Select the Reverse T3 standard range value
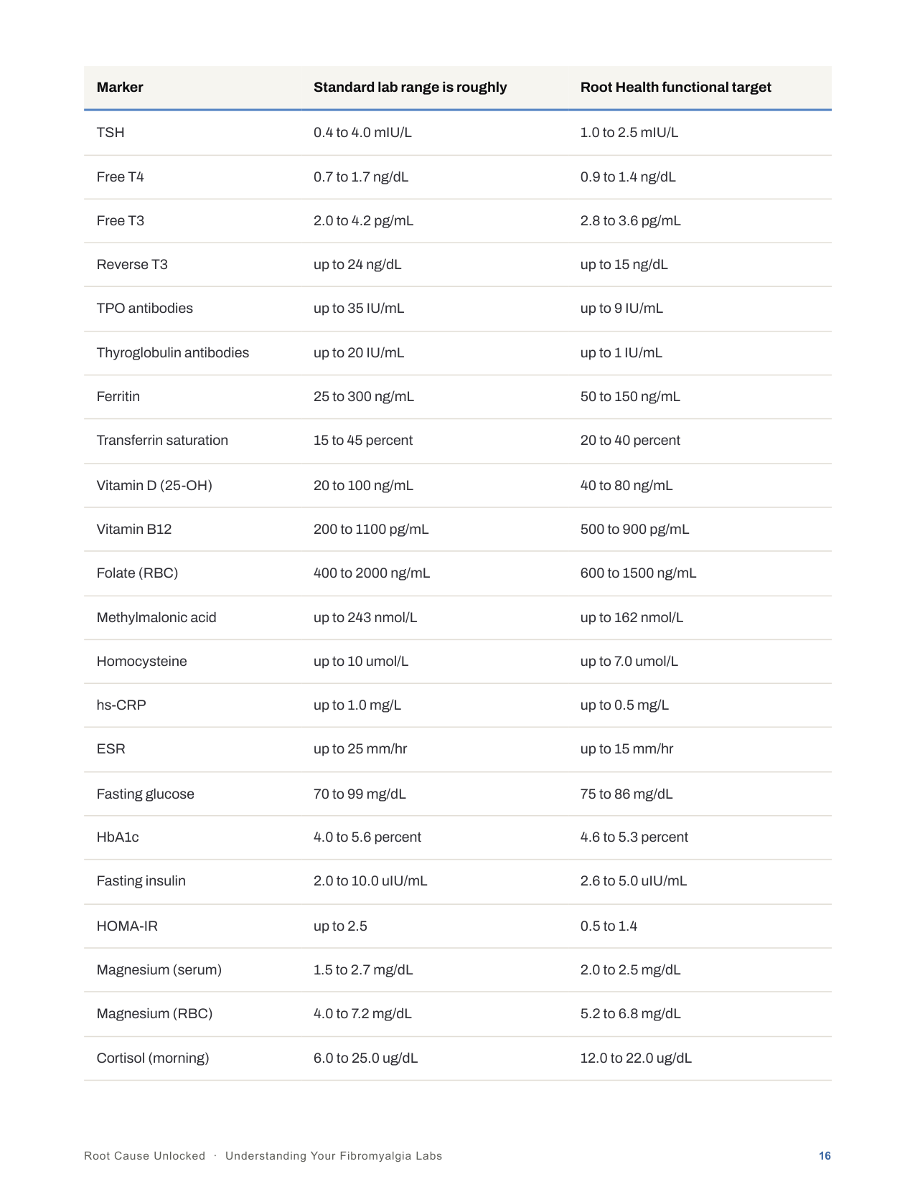The width and height of the screenshot is (915, 1184). [x=357, y=264]
